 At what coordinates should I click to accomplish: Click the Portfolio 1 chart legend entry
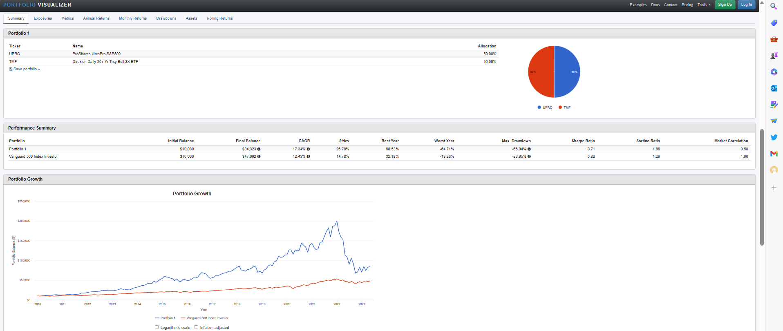165,318
